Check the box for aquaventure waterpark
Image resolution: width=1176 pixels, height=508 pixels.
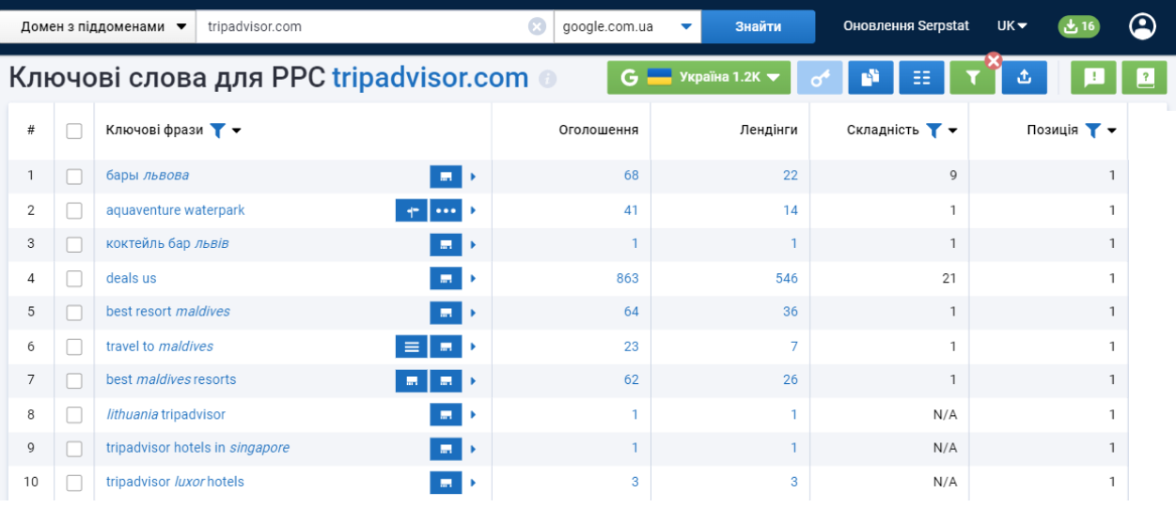point(74,210)
